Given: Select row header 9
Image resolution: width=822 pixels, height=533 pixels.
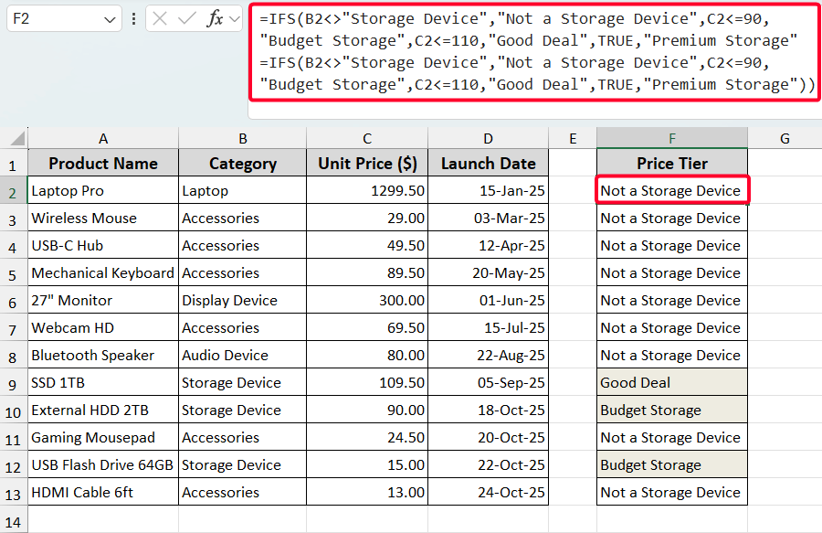Looking at the screenshot, I should coord(11,382).
